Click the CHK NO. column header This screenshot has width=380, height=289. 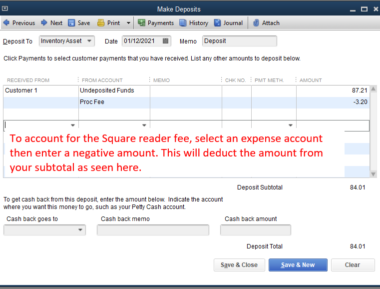[235, 80]
